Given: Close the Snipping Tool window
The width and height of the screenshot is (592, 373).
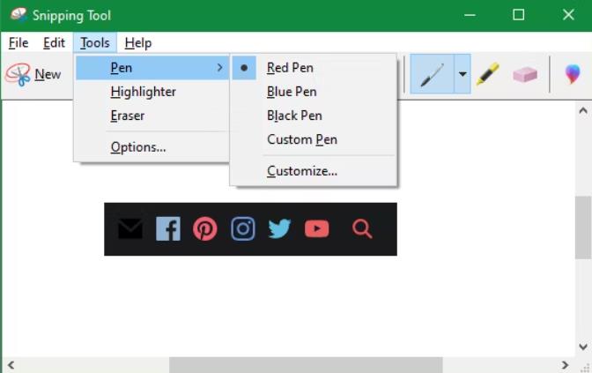Looking at the screenshot, I should coord(568,15).
